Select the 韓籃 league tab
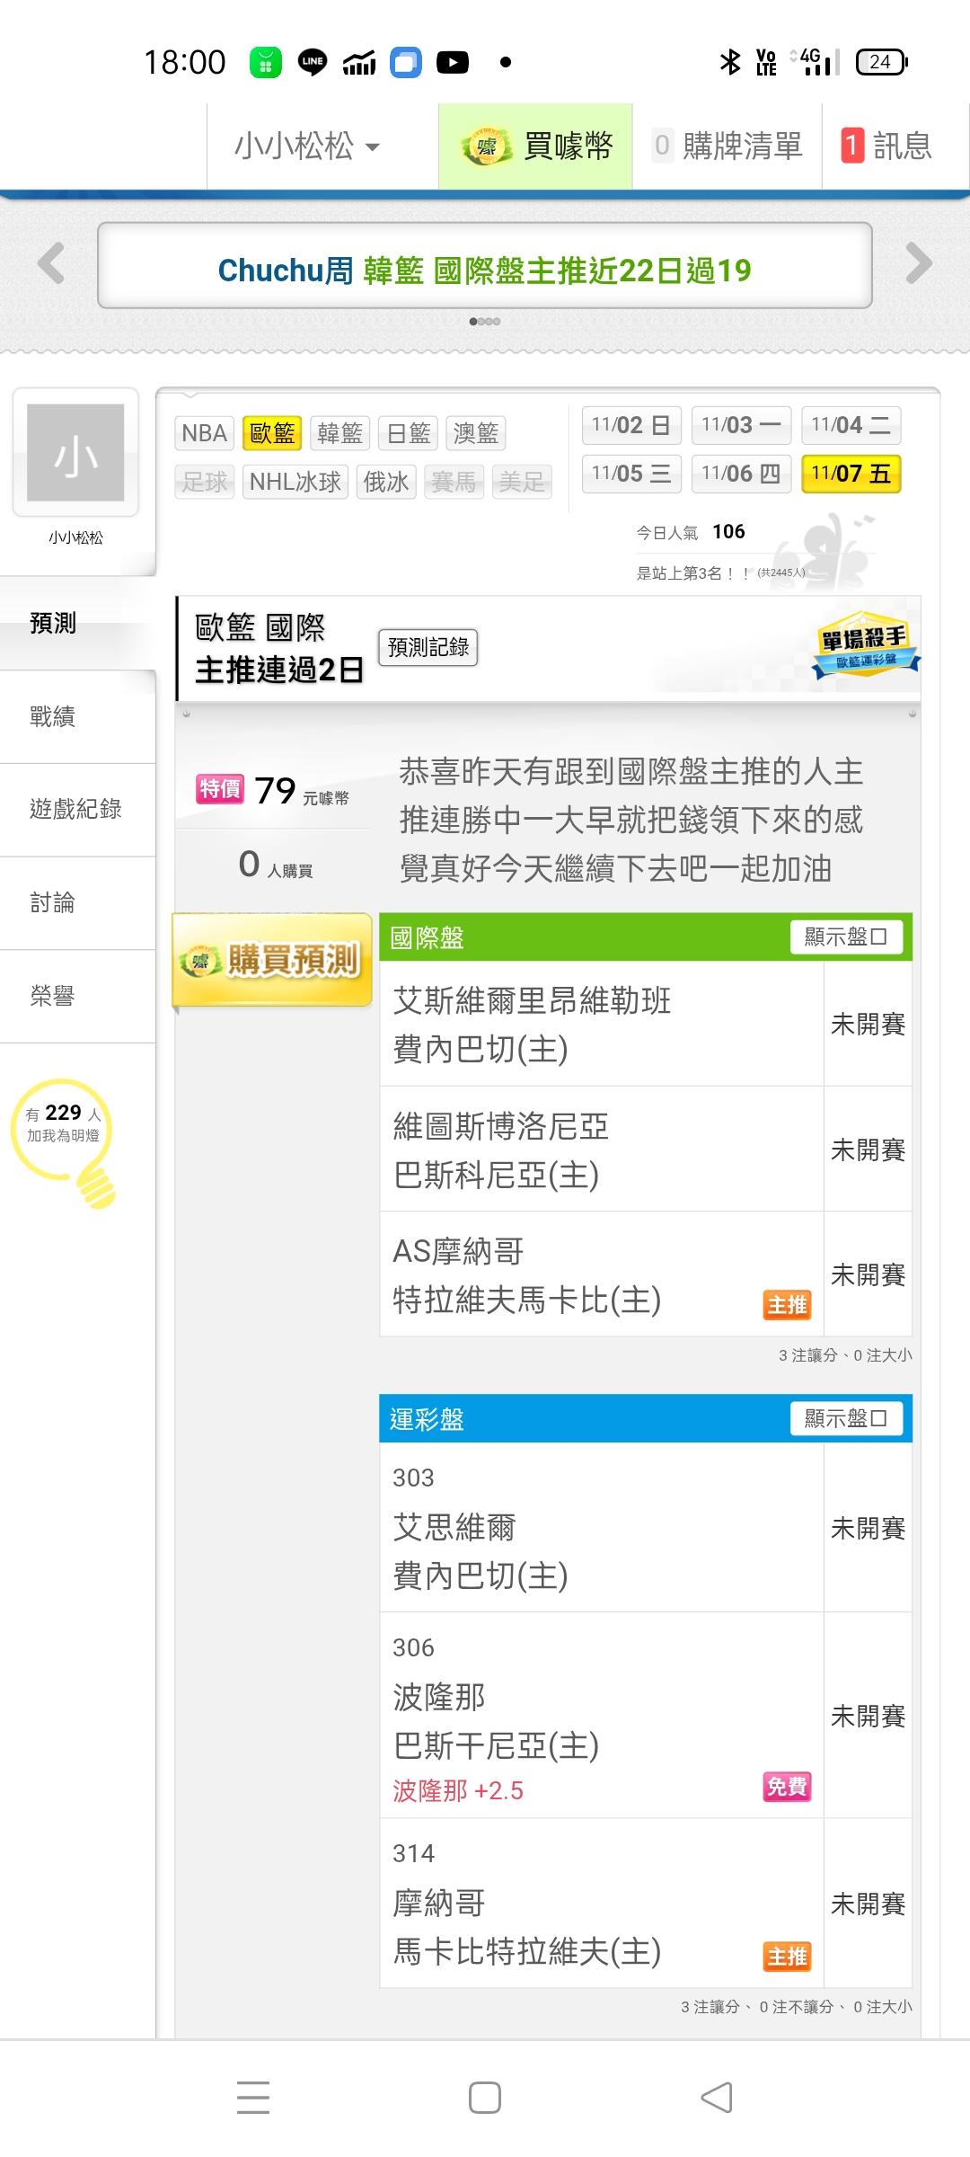 [339, 433]
